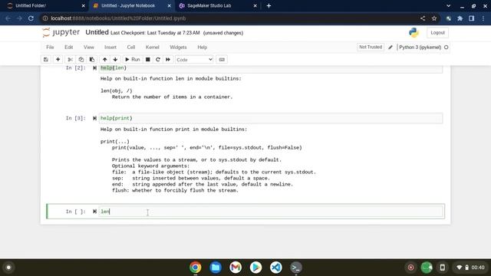Open the Files app from the shelf
Screen dimensions: 491x276
click(x=216, y=268)
